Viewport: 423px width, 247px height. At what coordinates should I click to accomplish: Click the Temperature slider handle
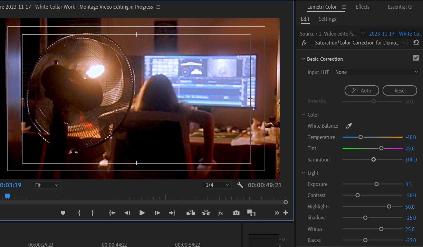[x=360, y=137]
